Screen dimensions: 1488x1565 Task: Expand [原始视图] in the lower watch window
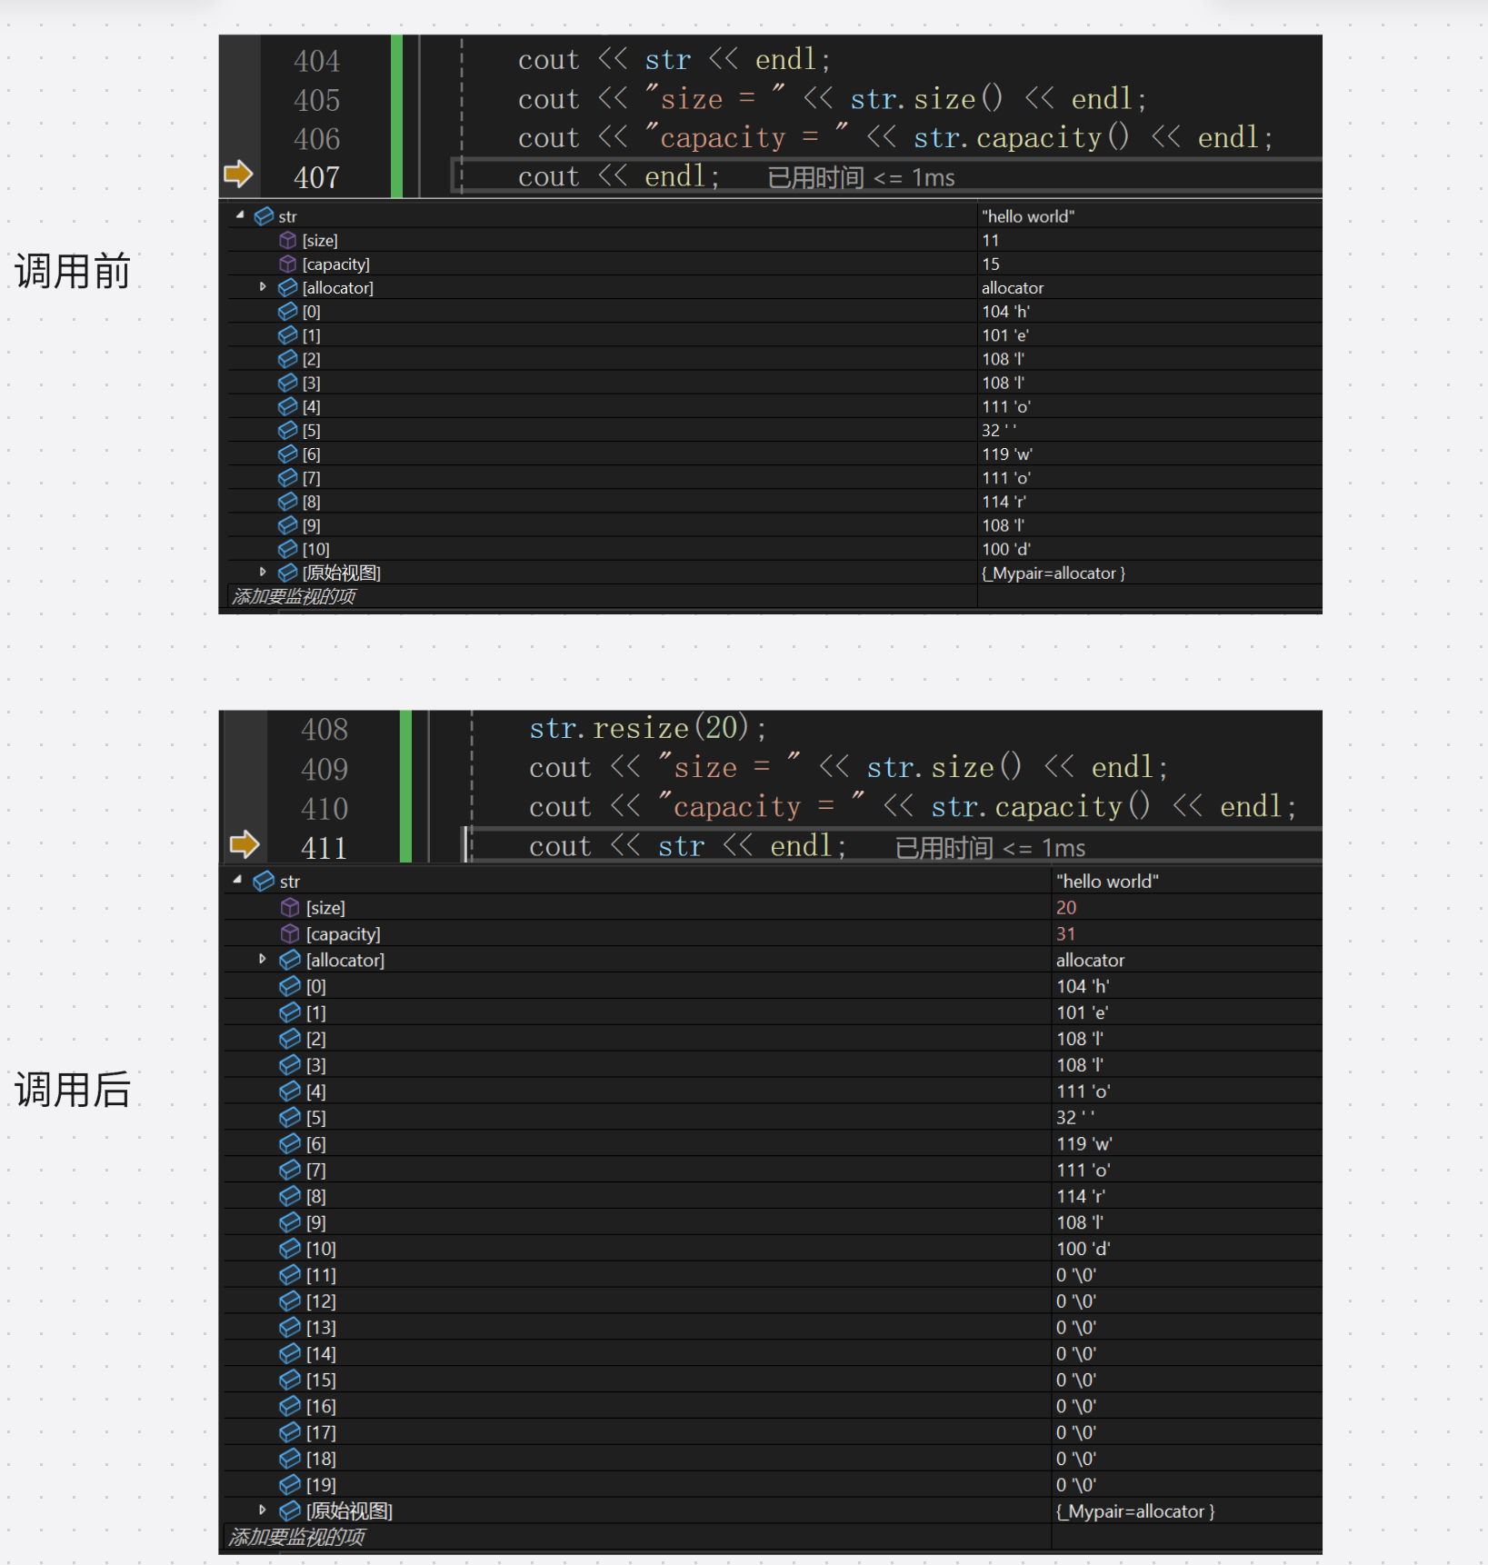pos(263,1510)
